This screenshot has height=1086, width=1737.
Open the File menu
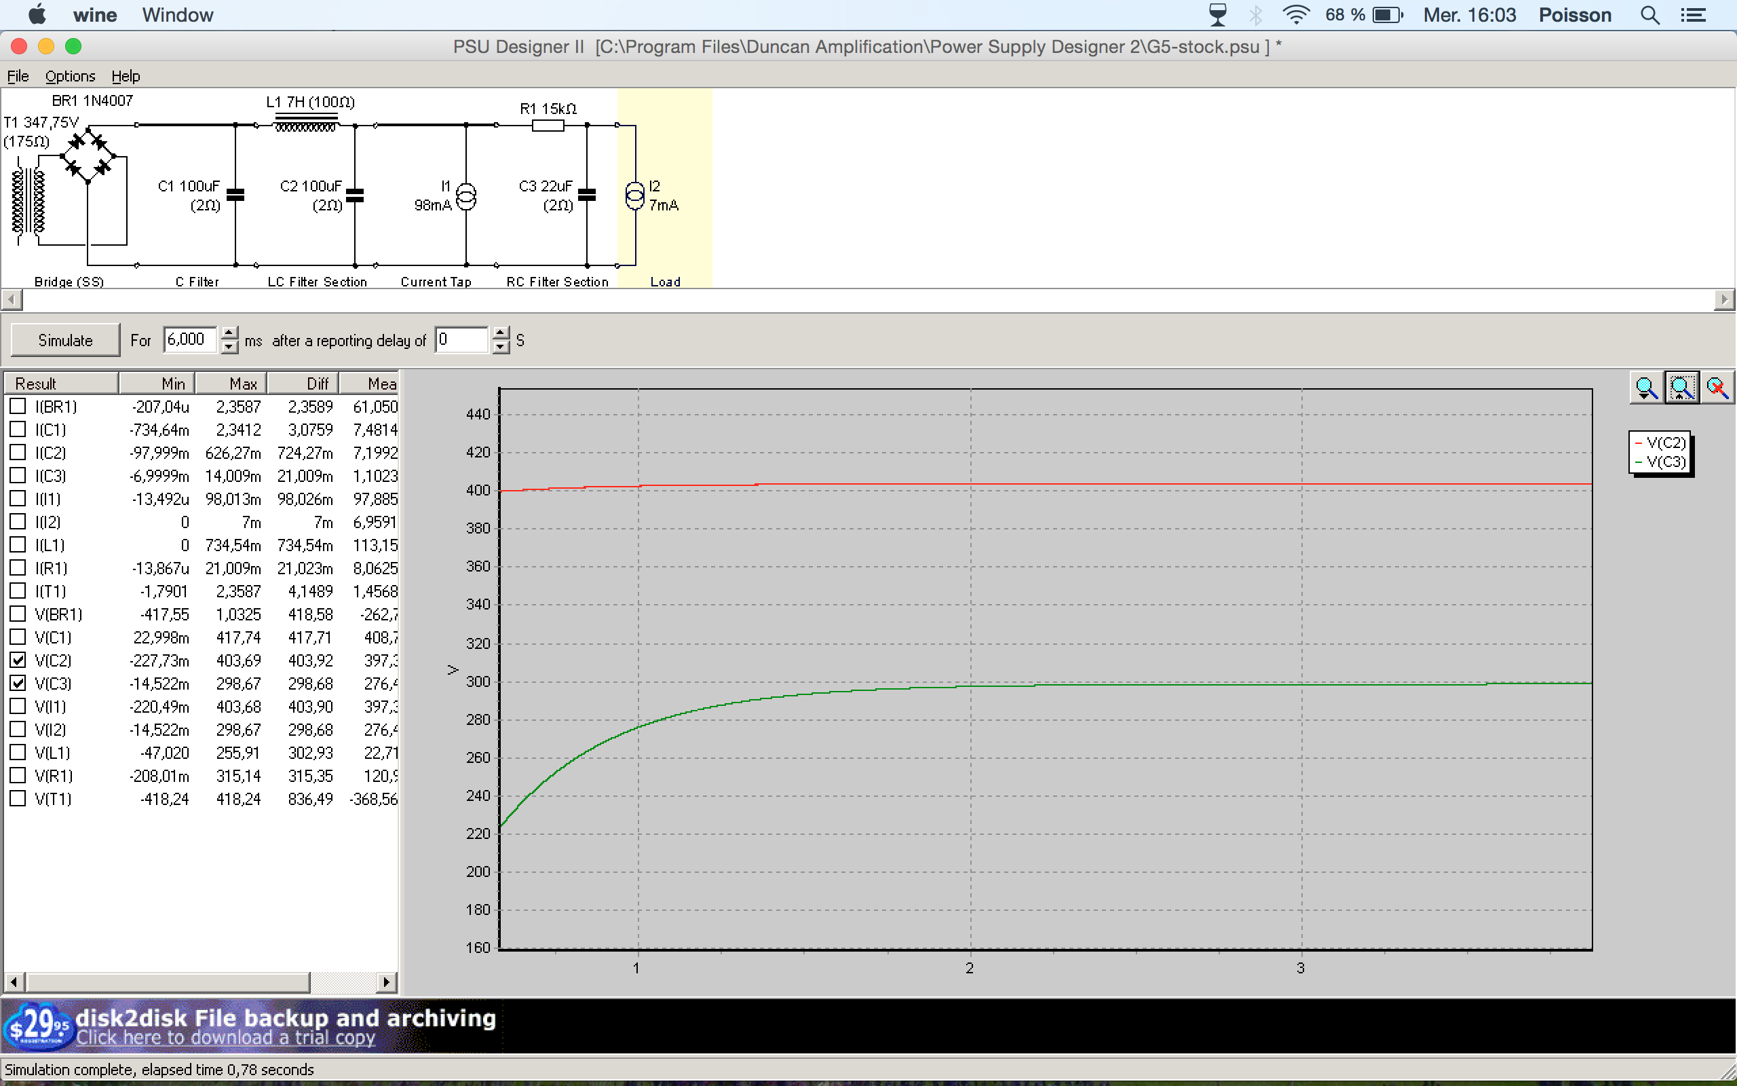(18, 76)
